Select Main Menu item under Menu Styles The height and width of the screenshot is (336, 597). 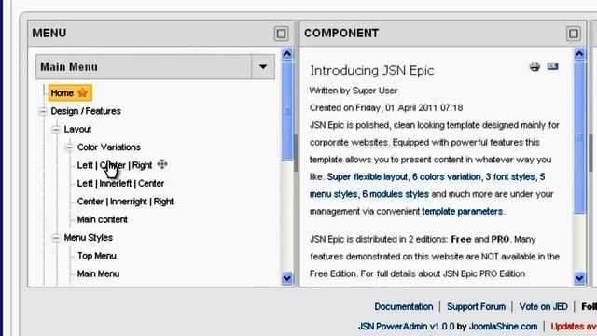(x=98, y=273)
